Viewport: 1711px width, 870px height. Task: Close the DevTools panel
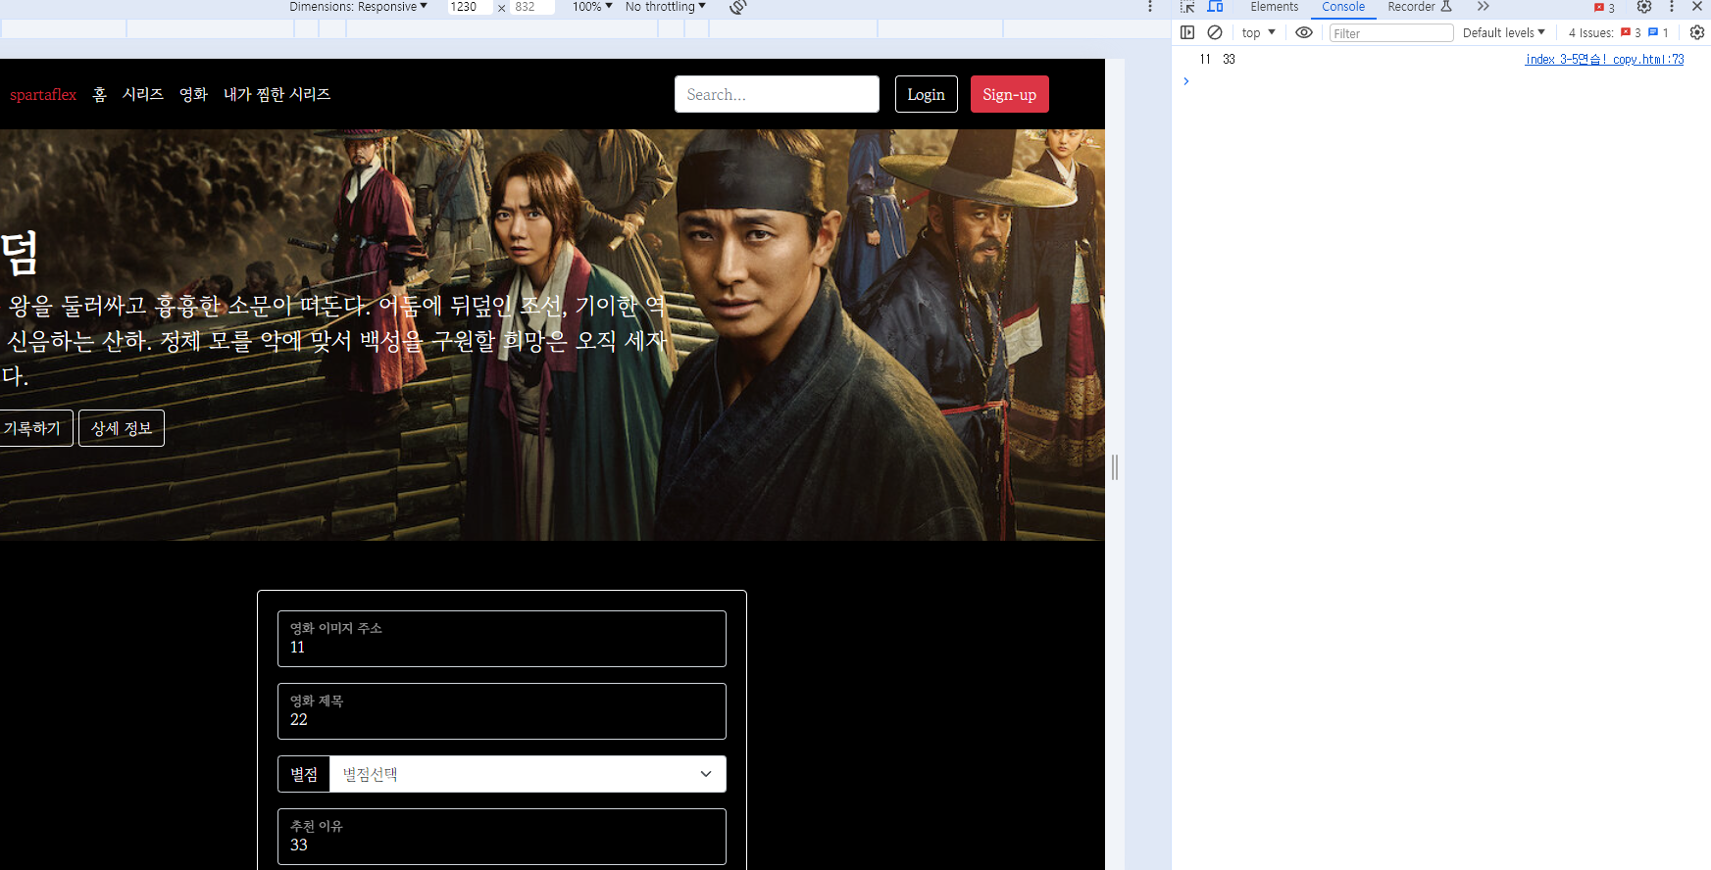click(1697, 7)
